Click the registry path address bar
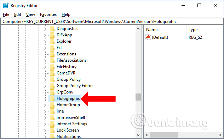The image size is (224, 139). [x=112, y=22]
